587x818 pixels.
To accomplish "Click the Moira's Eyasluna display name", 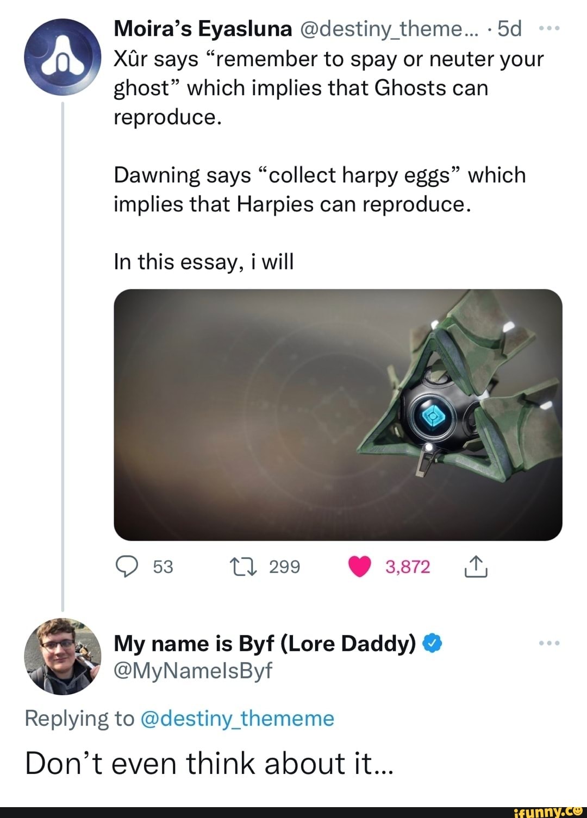I will point(203,29).
